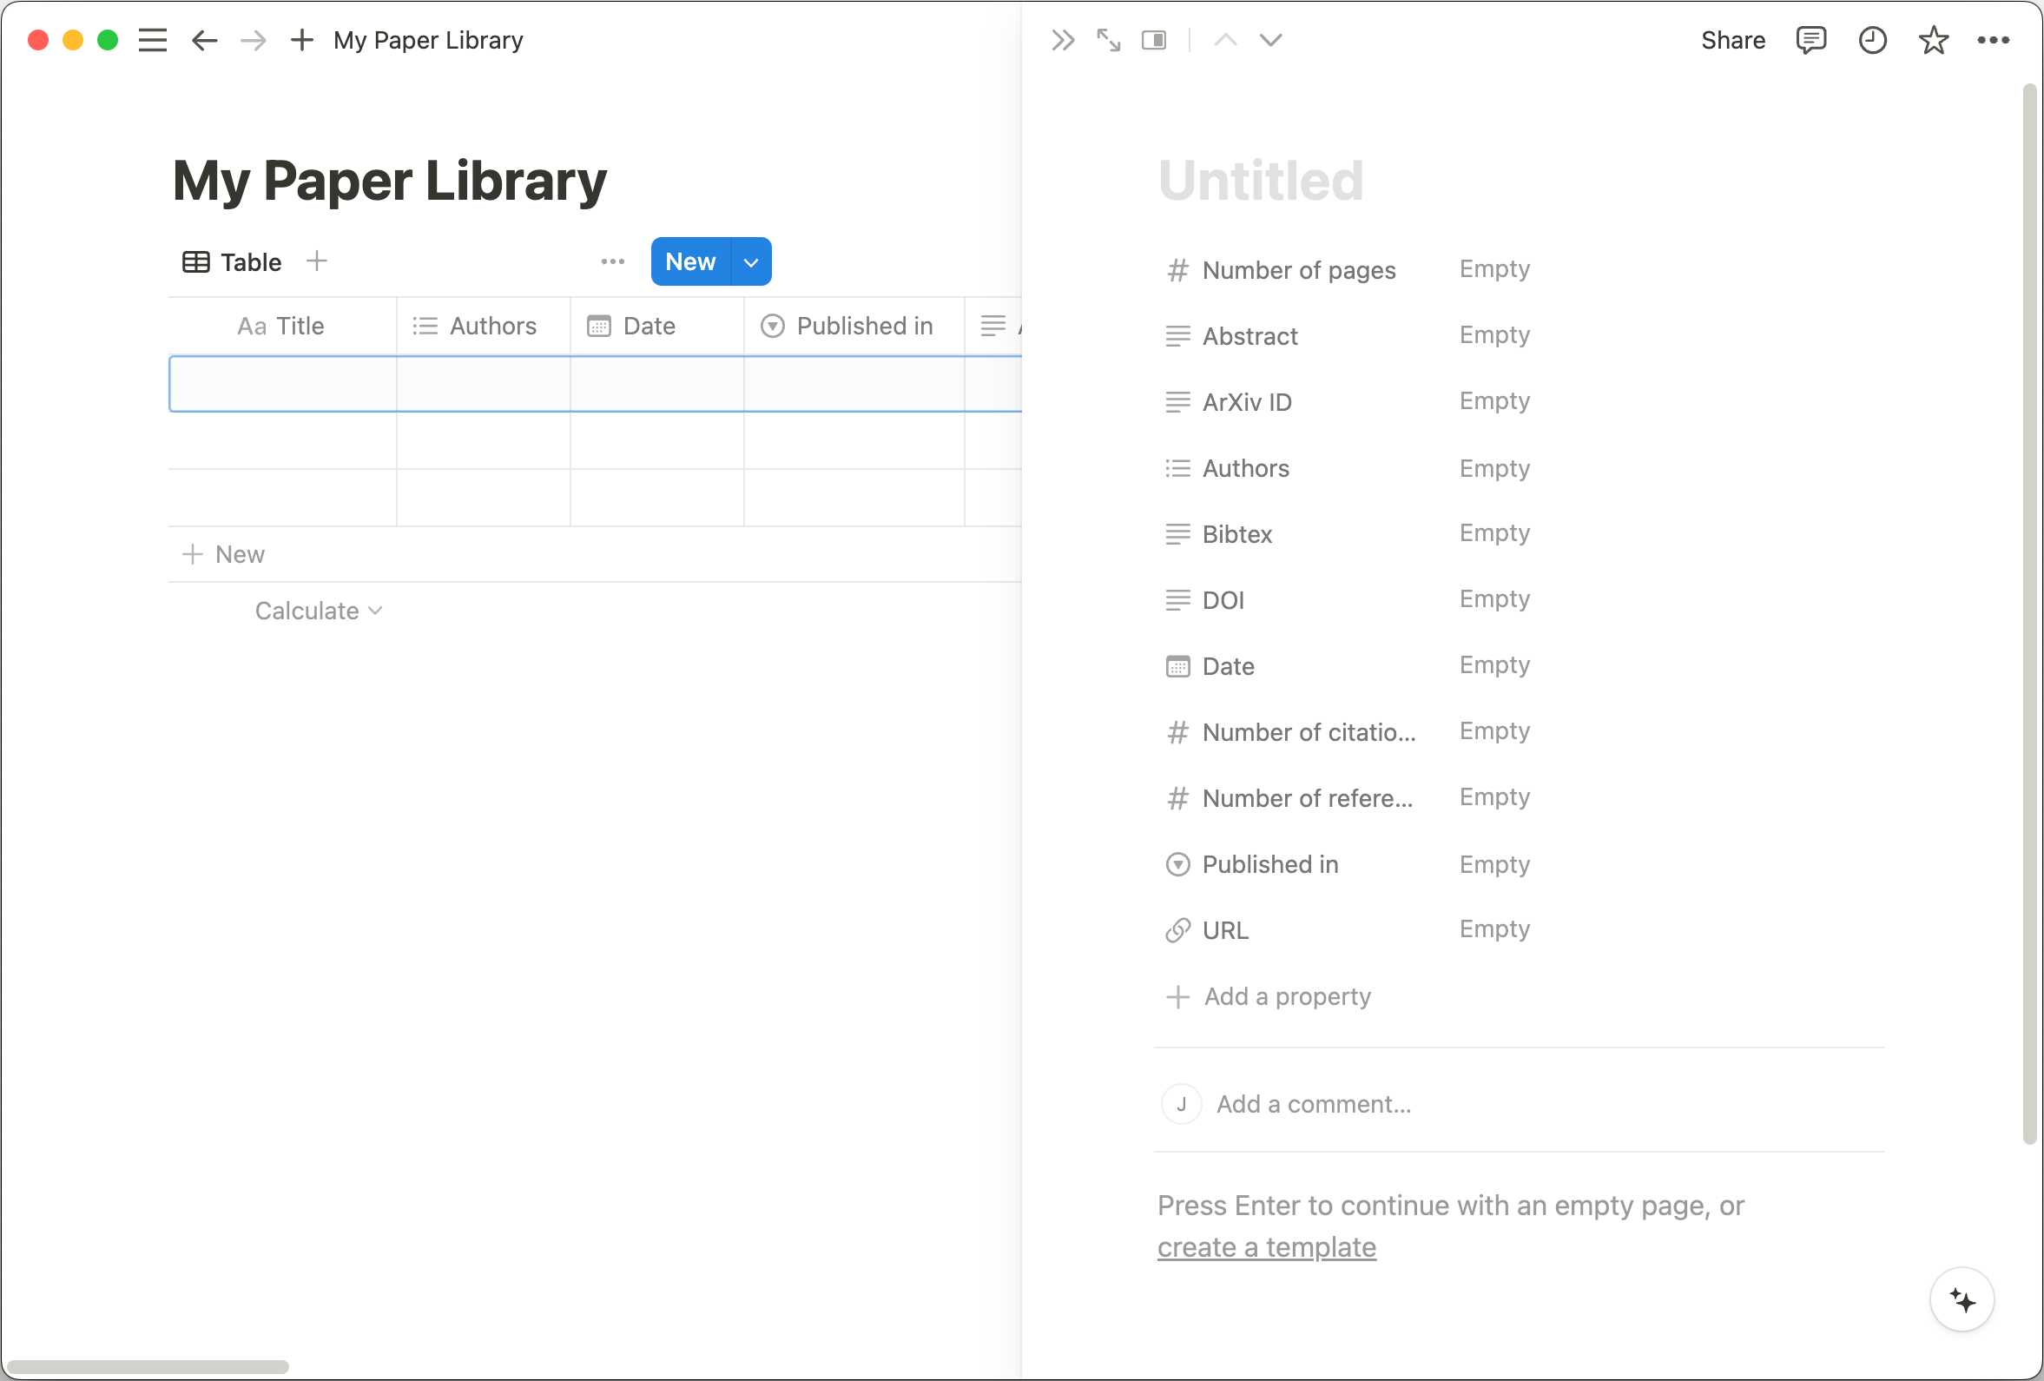
Task: Click the Title cell of the highlighted row
Action: tap(282, 385)
